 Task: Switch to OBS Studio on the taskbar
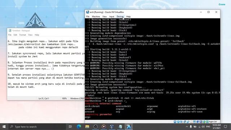(95, 127)
